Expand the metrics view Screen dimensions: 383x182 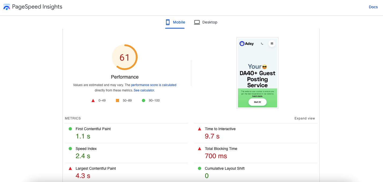[305, 118]
